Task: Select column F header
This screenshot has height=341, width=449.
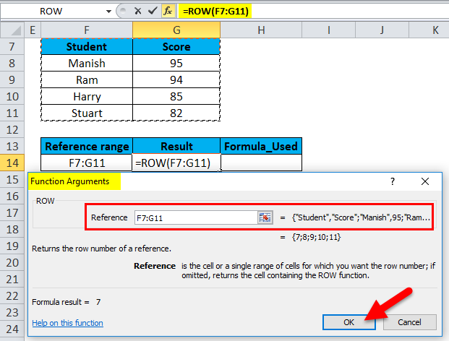Action: coord(87,30)
